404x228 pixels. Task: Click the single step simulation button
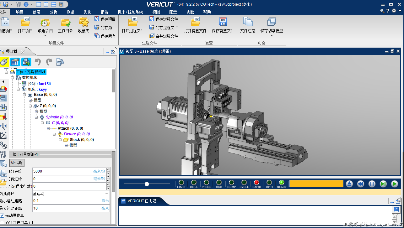pyautogui.click(x=383, y=184)
